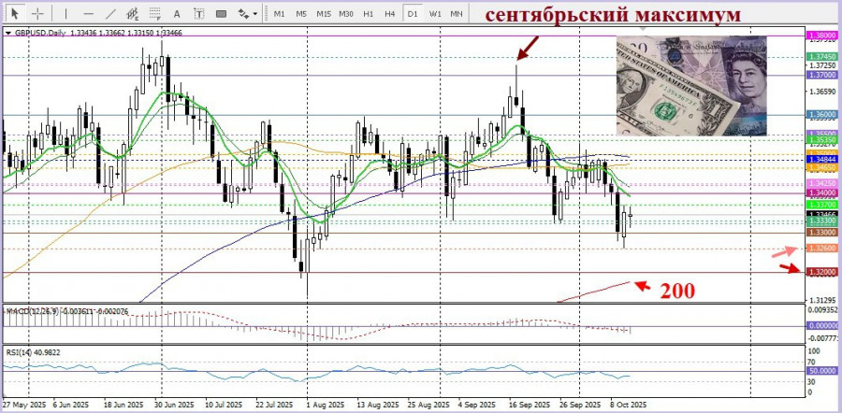Click the 1.33000 brown price label

click(821, 233)
